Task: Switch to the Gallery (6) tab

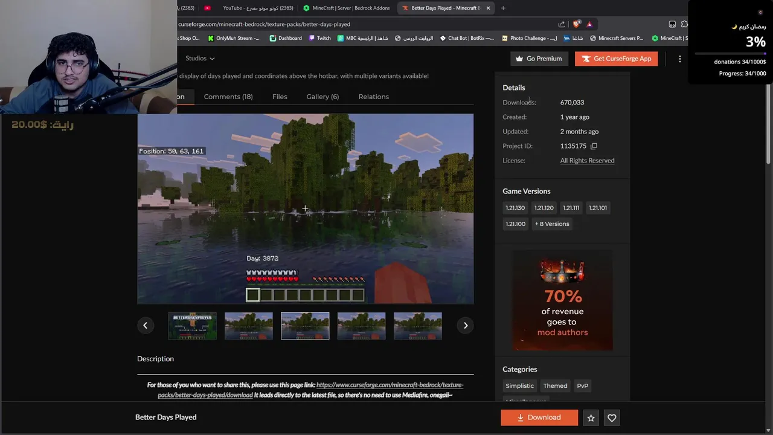Action: (322, 97)
